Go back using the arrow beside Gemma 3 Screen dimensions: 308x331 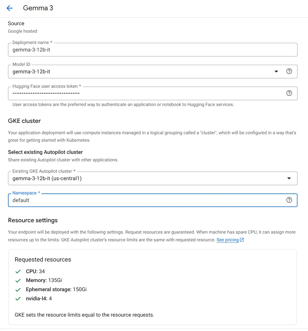pos(9,8)
